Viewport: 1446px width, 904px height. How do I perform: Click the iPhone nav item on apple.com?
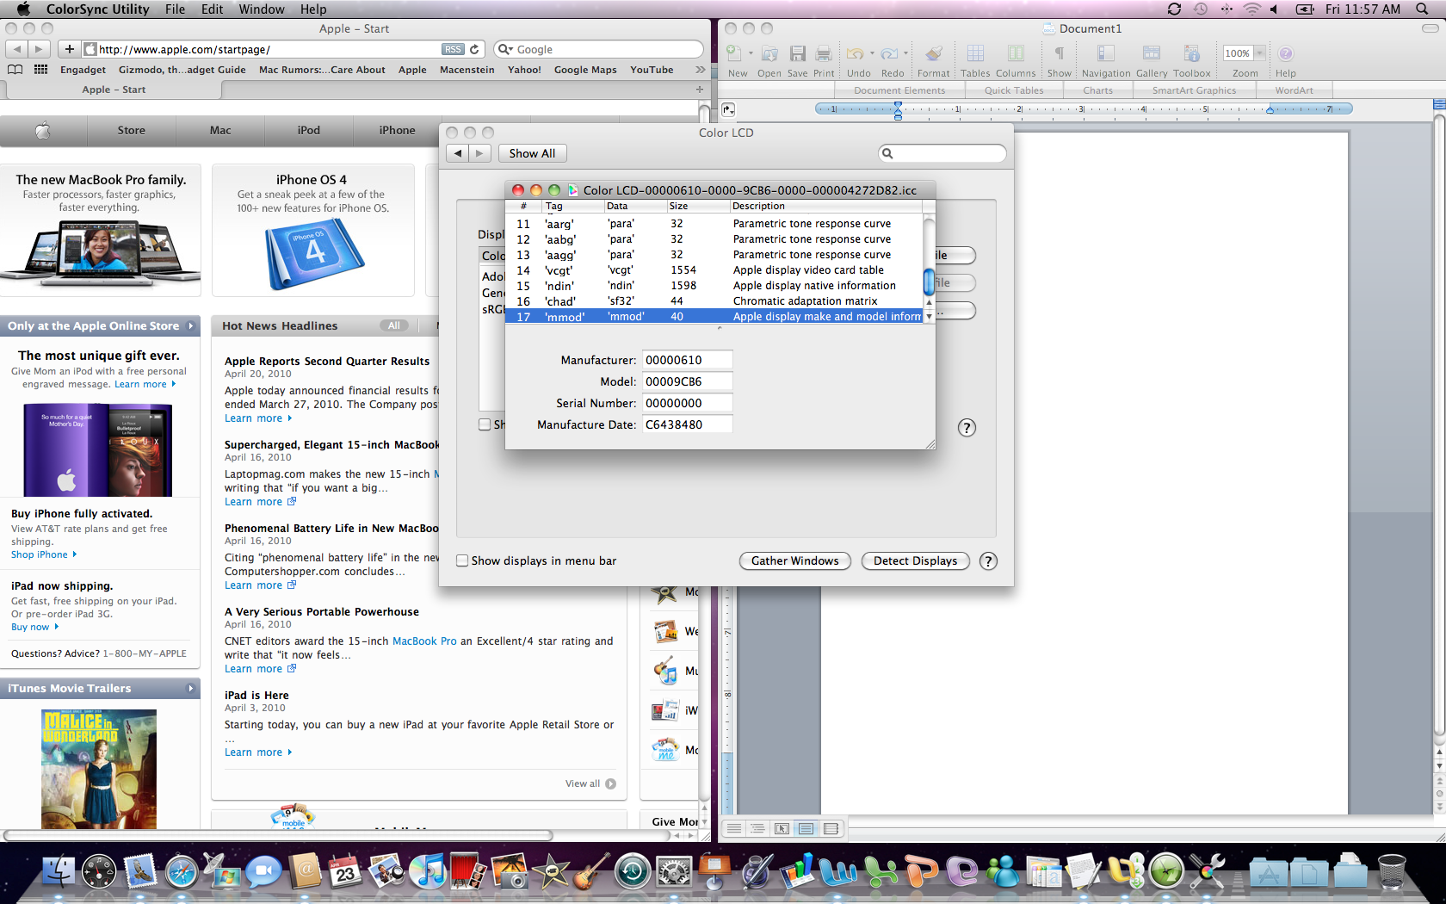(397, 130)
